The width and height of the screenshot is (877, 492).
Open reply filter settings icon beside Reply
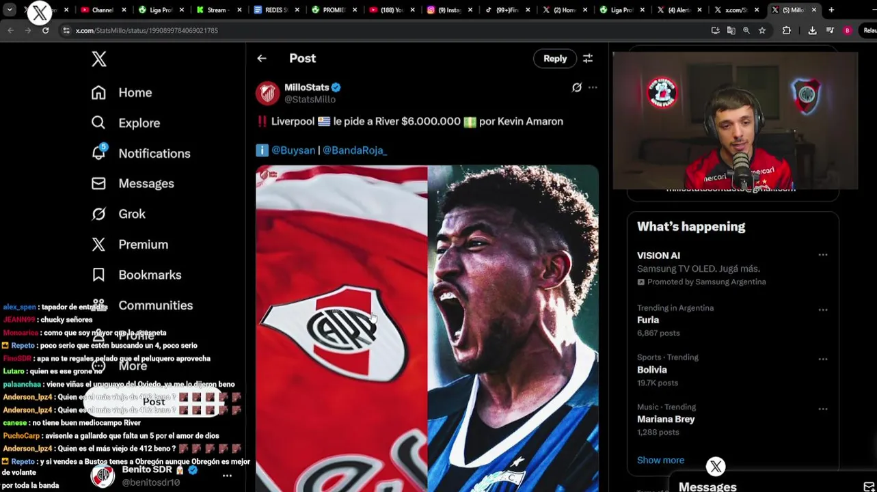(x=588, y=59)
